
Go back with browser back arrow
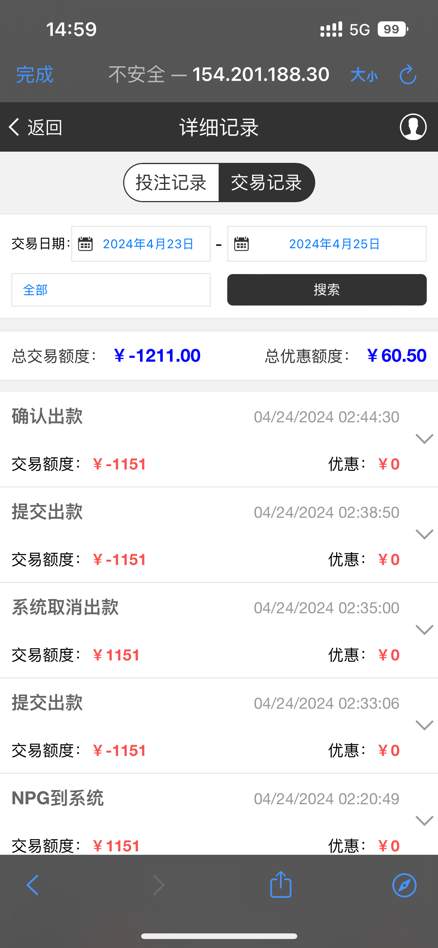[33, 885]
